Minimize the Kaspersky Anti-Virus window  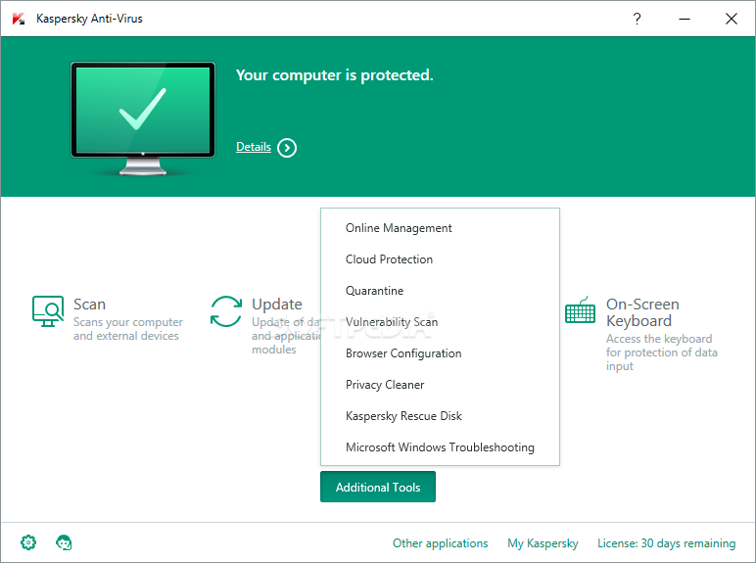[x=685, y=19]
